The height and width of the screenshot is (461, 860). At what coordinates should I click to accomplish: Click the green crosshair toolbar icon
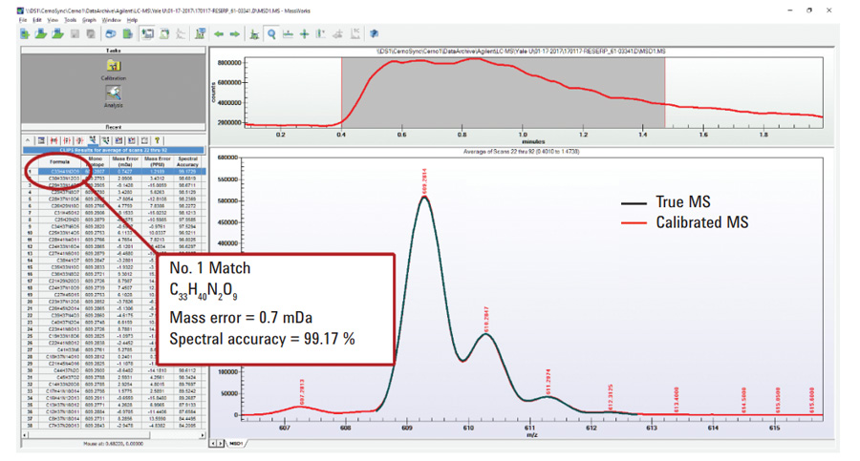coord(304,34)
